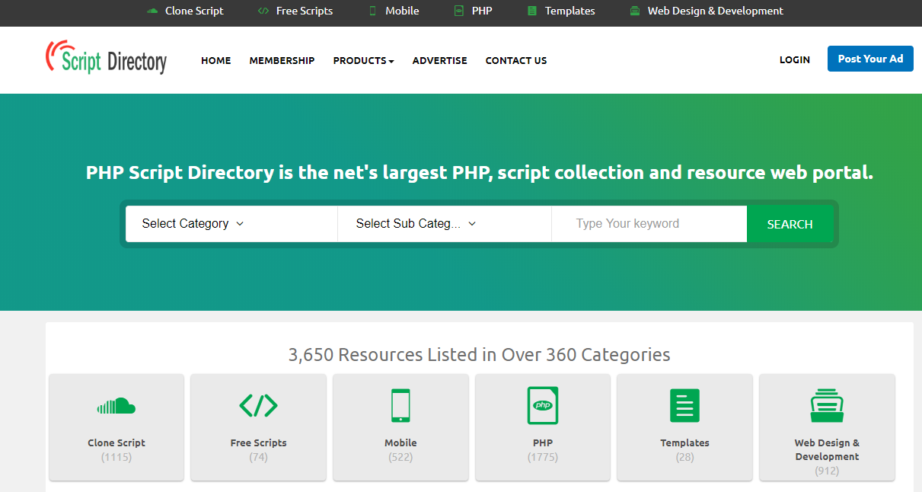
Task: Click the Mobile phone icon
Action: (400, 405)
